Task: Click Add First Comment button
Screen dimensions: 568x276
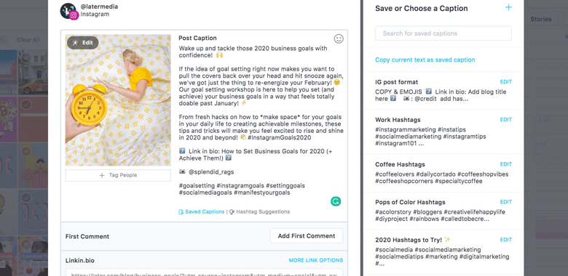Action: tap(307, 236)
